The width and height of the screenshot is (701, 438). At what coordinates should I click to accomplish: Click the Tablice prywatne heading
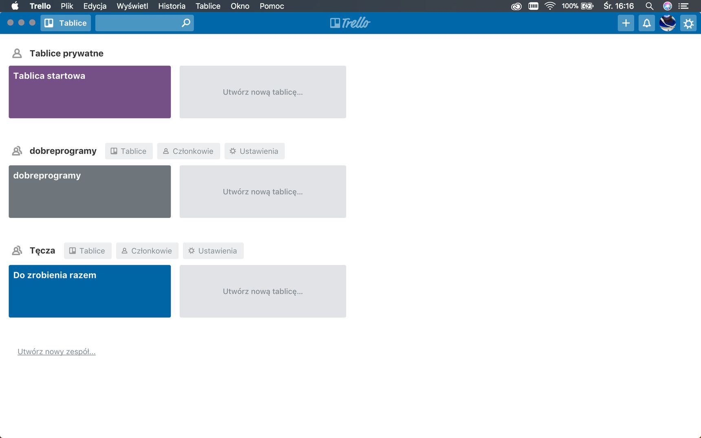coord(66,53)
